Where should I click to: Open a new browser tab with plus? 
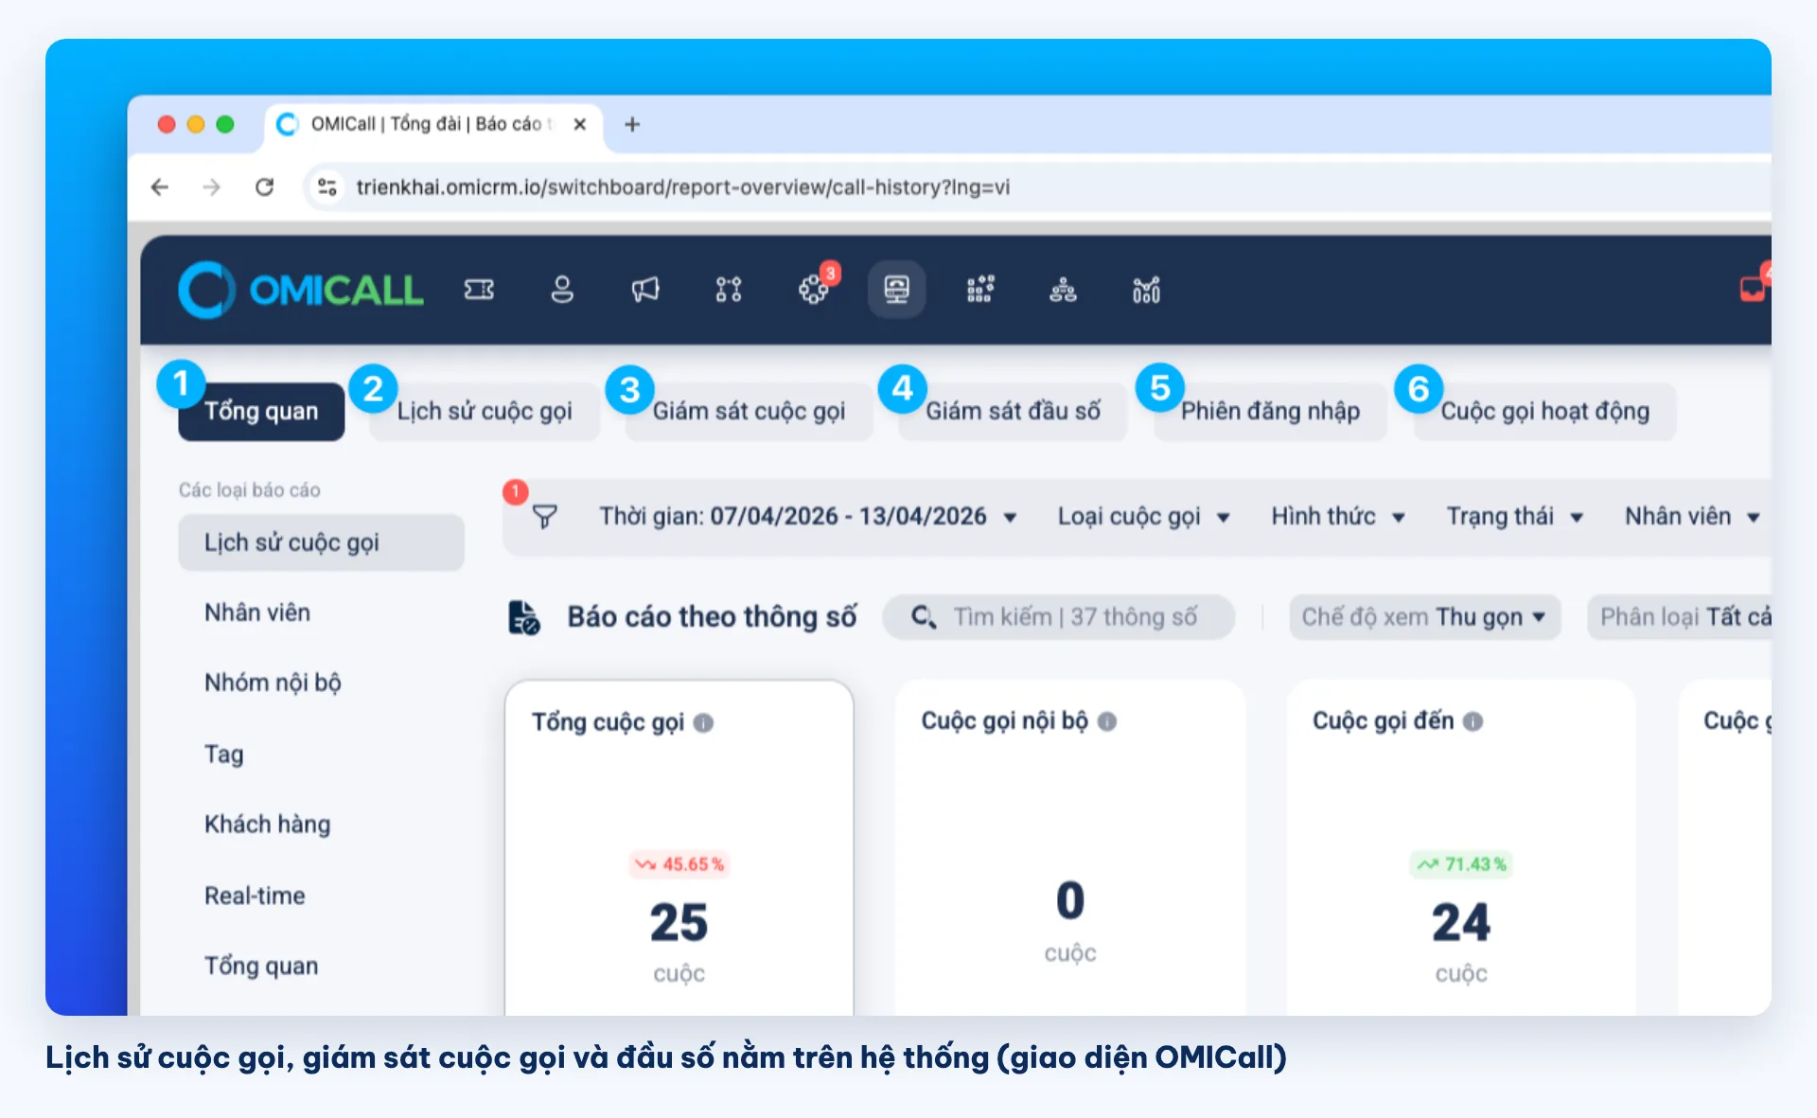(632, 124)
